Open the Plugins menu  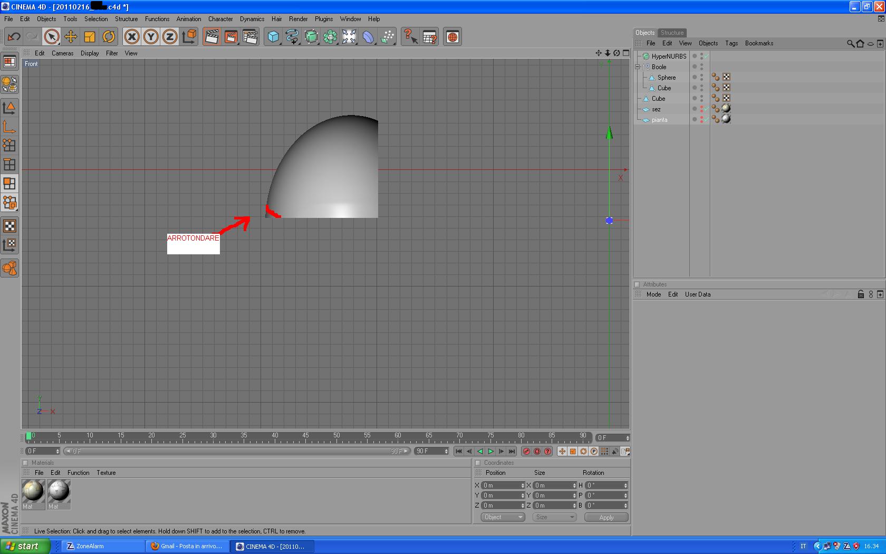[x=324, y=19]
